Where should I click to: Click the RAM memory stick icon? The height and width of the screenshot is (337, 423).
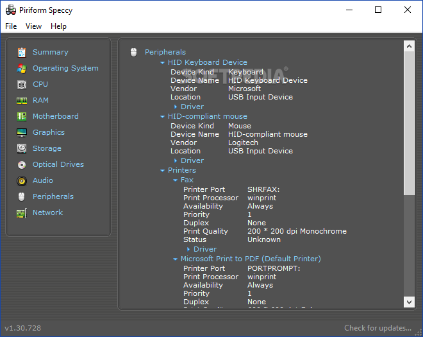(22, 101)
